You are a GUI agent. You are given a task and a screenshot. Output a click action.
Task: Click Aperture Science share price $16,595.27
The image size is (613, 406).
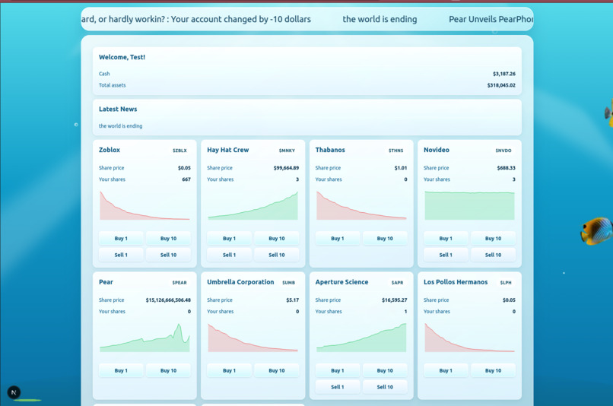coord(395,300)
